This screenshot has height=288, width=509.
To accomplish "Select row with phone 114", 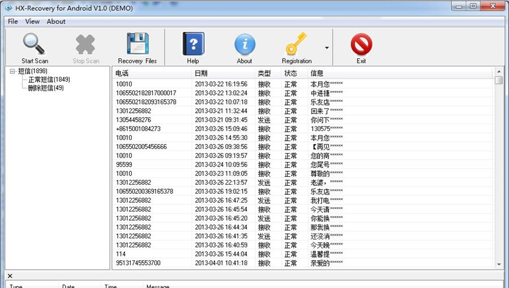I will [x=303, y=254].
